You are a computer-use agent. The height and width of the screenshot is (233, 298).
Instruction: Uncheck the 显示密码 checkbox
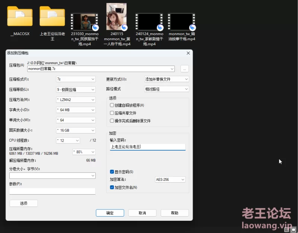coord(112,172)
